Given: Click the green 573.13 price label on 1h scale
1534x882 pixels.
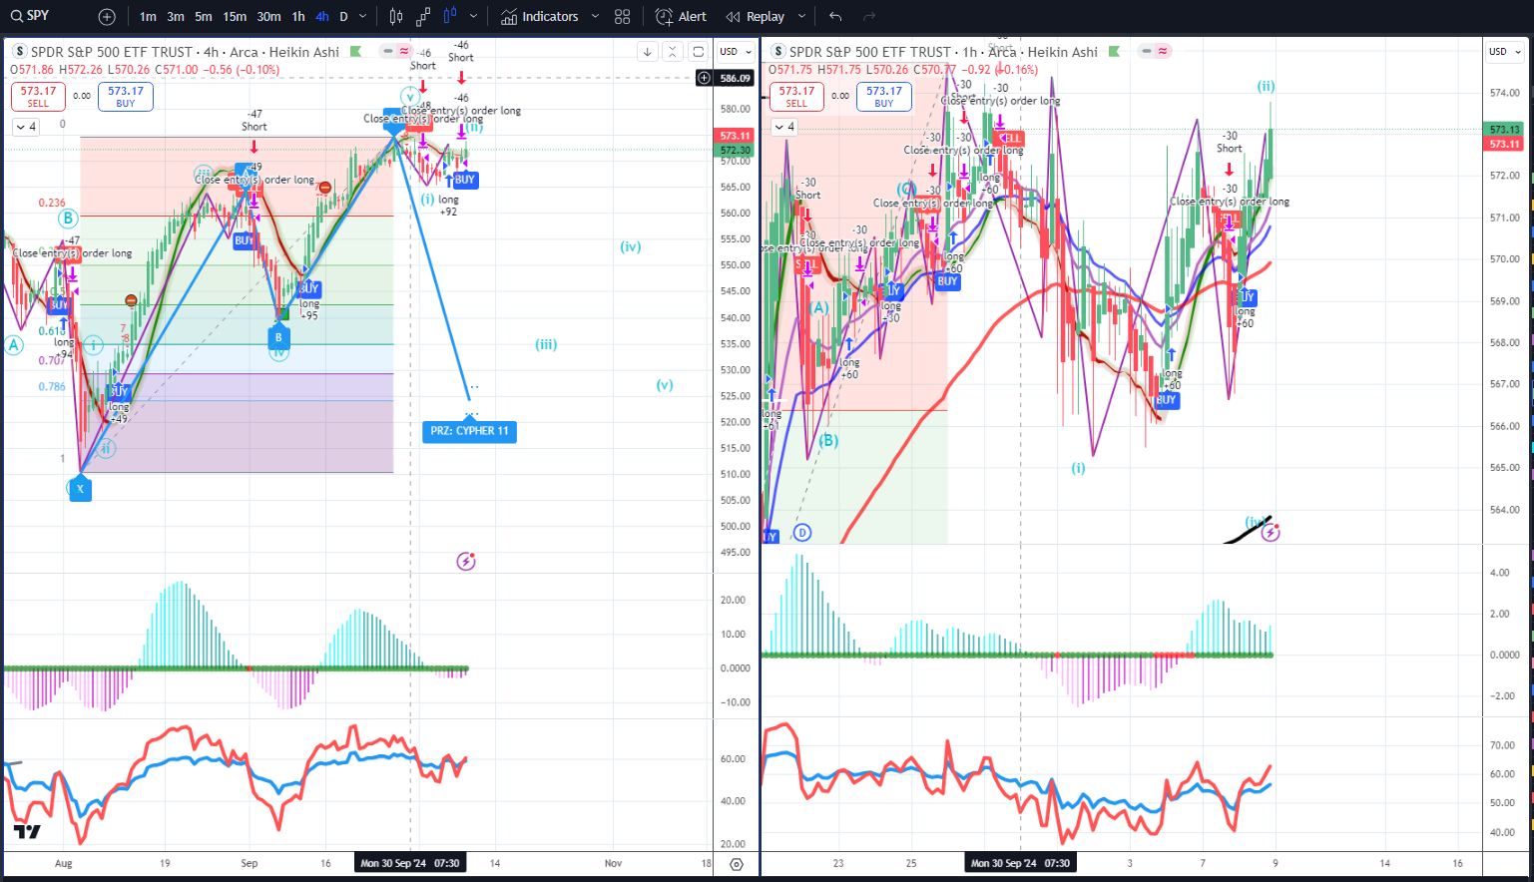Looking at the screenshot, I should pos(1504,130).
